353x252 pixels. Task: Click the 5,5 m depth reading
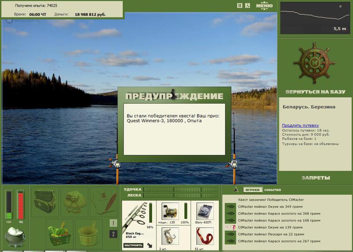click(x=340, y=29)
